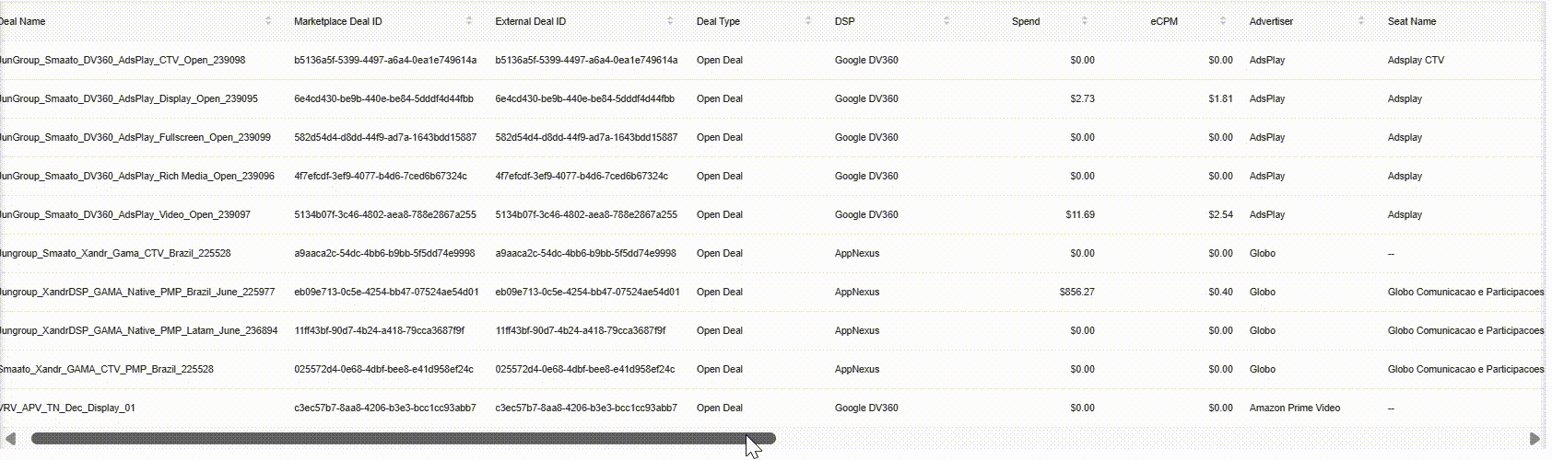
Task: Click Marketplace Deal ID c3ec57b7-8aa8-4206-b3e3-bcc1cc93abb7
Action: [x=385, y=408]
